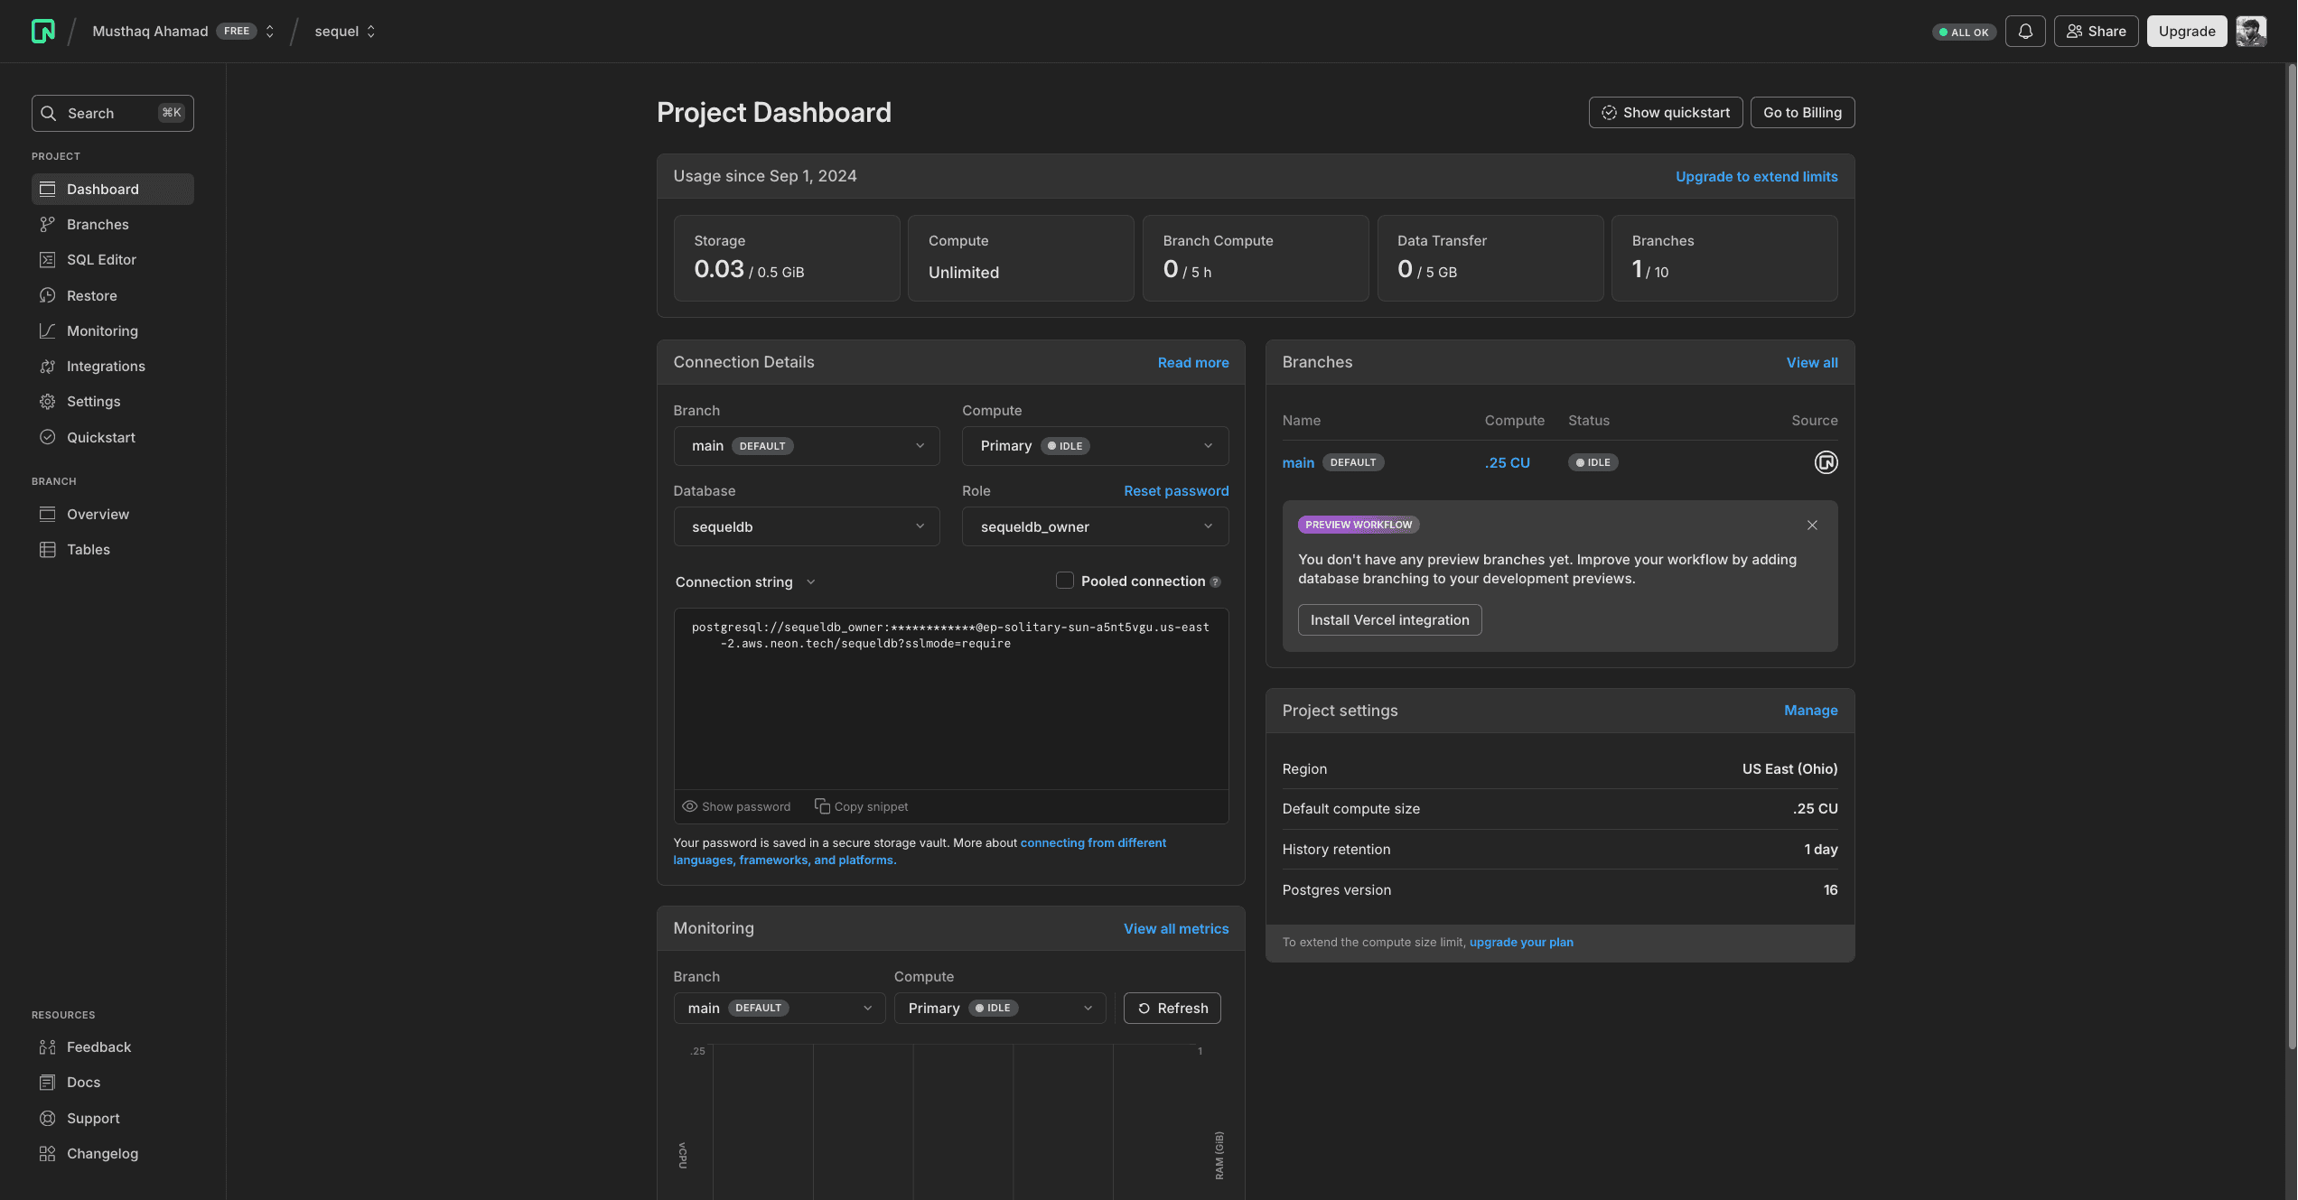Viewport: 2298px width, 1200px height.
Task: Click the Feedback sidebar icon
Action: [x=48, y=1047]
